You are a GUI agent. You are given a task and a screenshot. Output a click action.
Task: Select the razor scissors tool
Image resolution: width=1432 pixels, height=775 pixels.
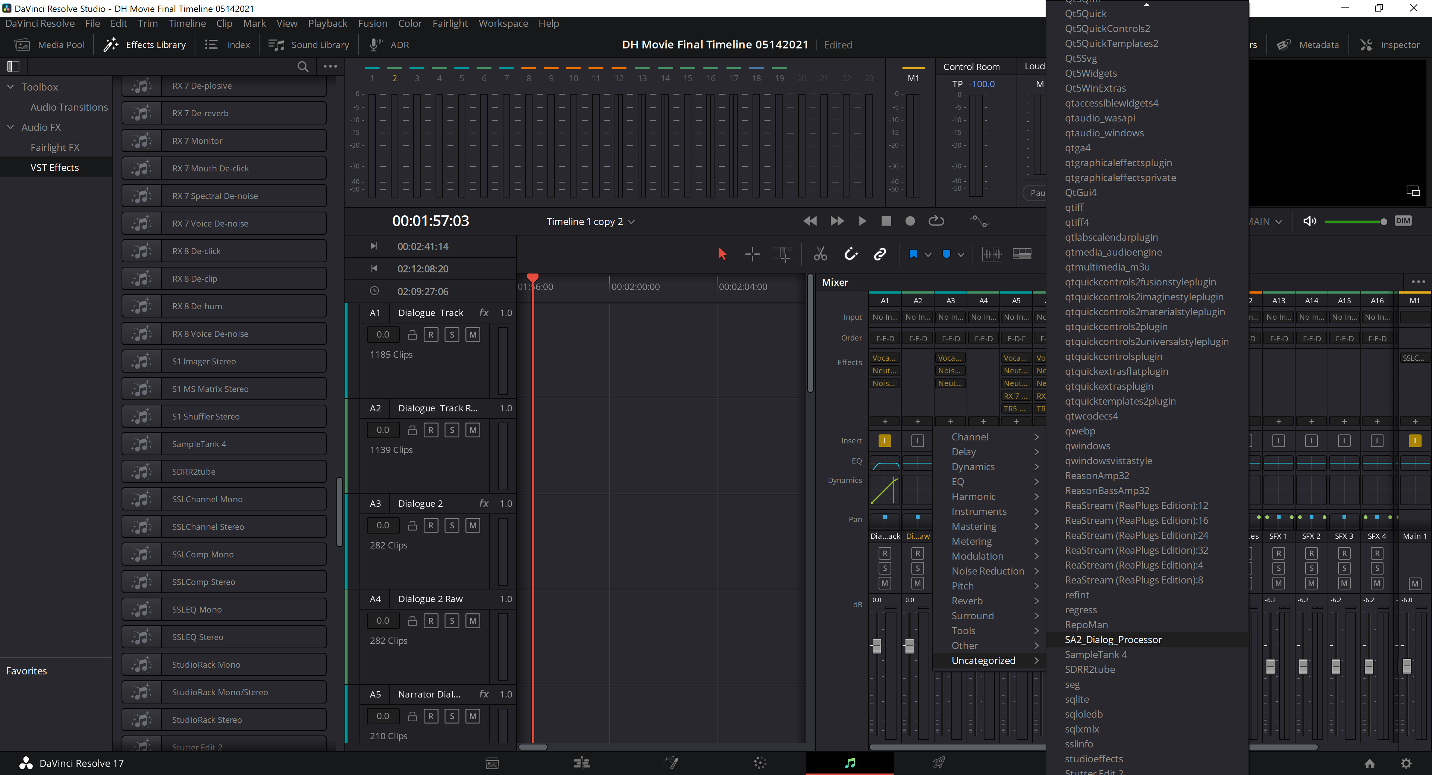pyautogui.click(x=820, y=254)
